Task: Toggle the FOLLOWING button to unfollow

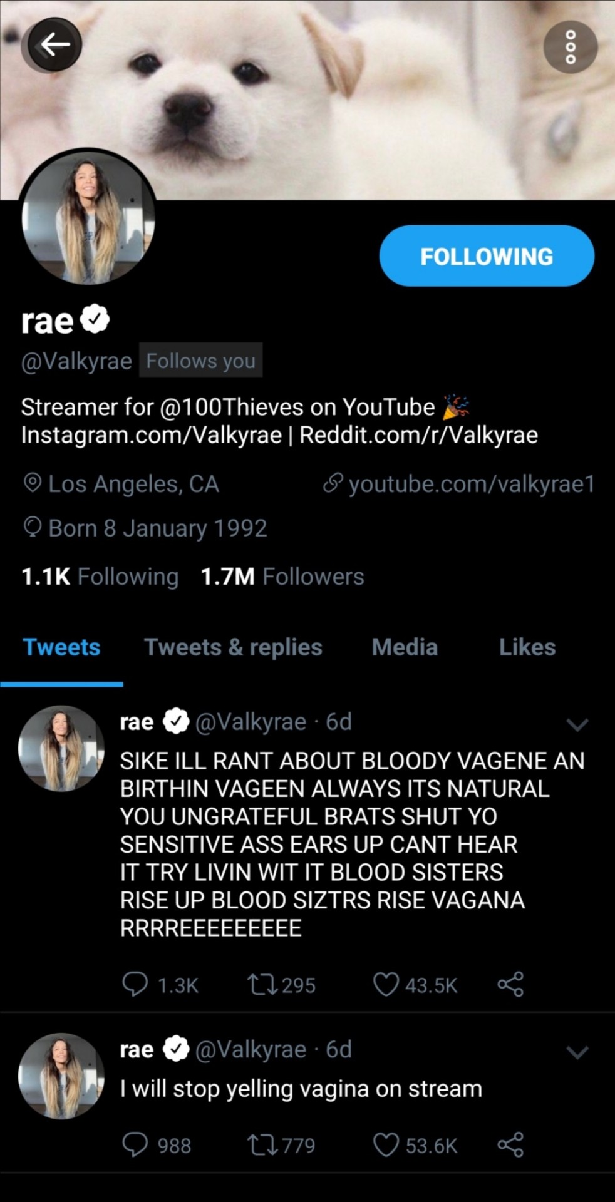Action: pos(487,256)
